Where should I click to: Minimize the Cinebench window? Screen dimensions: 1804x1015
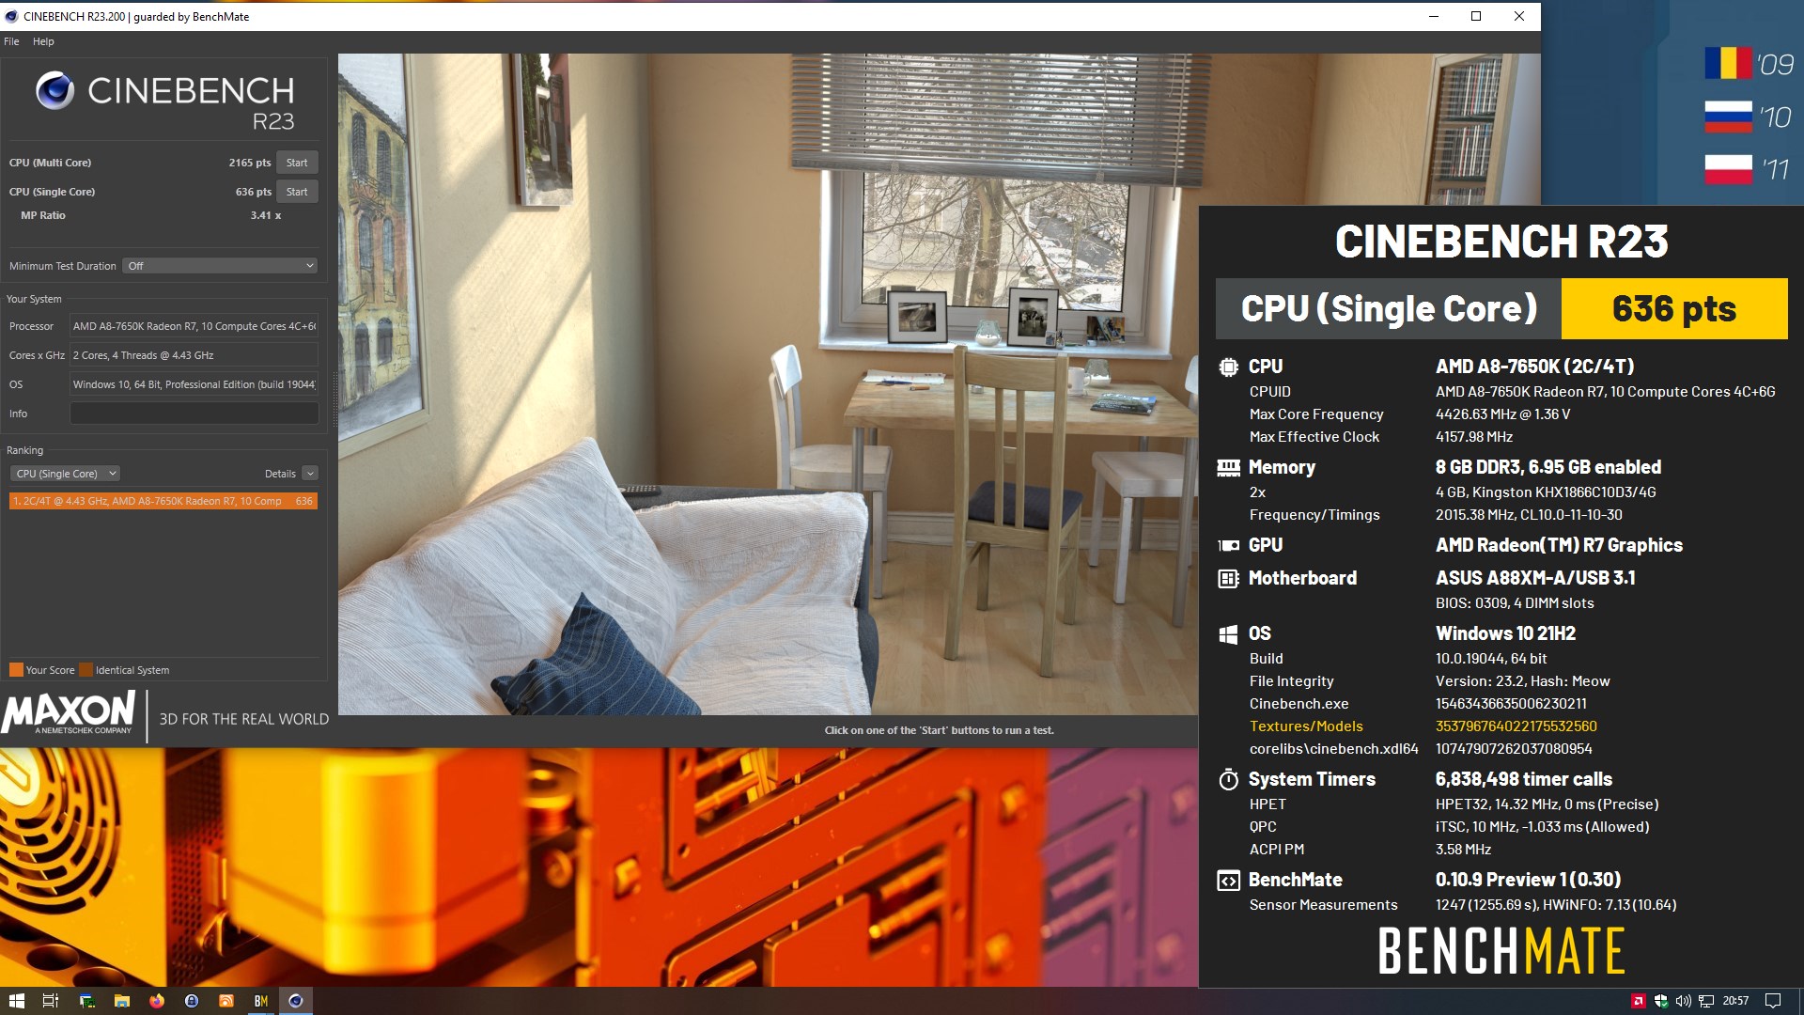pos(1434,16)
